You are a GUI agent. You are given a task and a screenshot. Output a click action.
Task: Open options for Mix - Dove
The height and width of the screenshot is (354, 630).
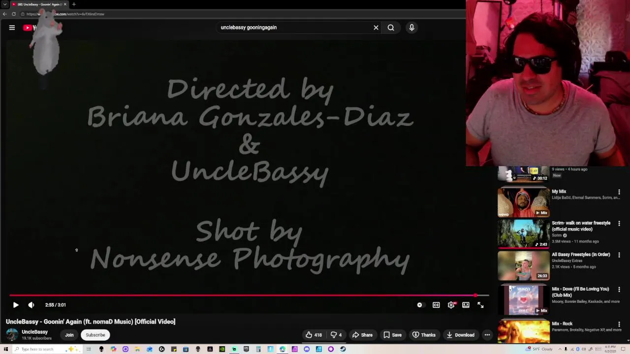tap(619, 290)
